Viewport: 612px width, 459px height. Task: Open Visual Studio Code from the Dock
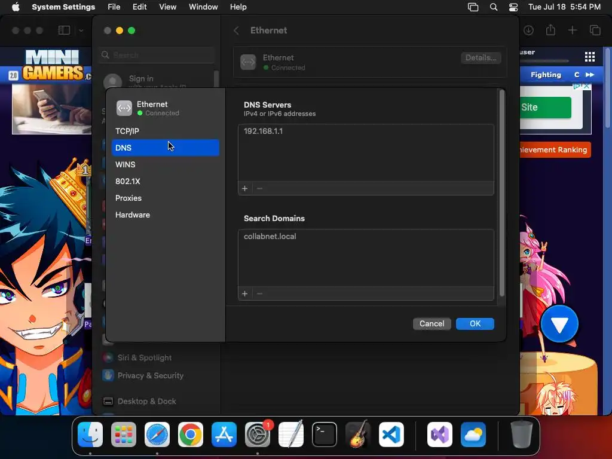pyautogui.click(x=391, y=434)
